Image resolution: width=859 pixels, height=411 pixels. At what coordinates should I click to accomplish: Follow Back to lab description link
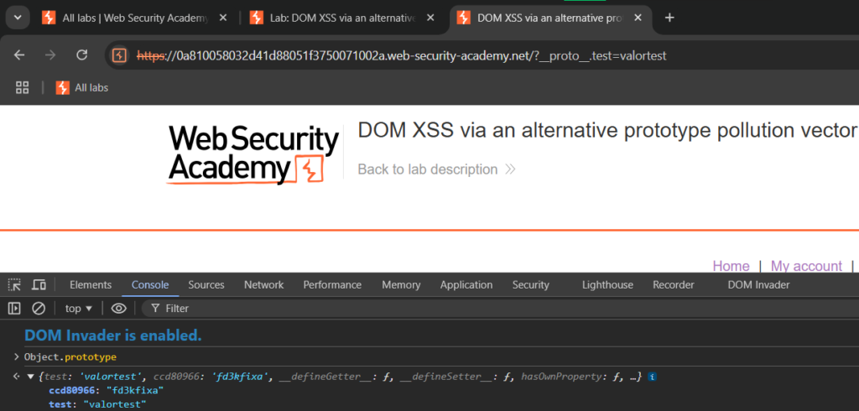tap(436, 169)
